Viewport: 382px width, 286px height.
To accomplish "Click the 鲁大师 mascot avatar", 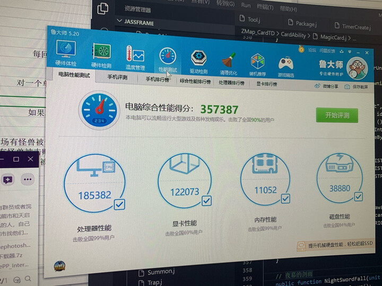I will tap(357, 68).
